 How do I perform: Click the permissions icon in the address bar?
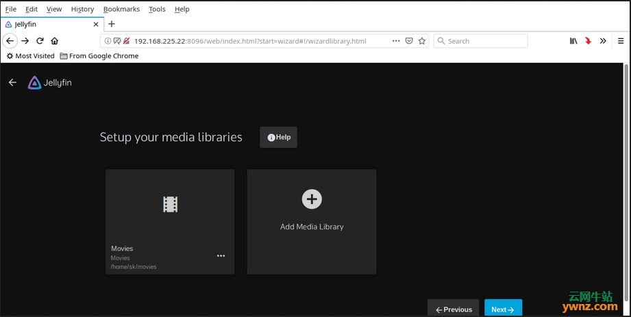[117, 40]
